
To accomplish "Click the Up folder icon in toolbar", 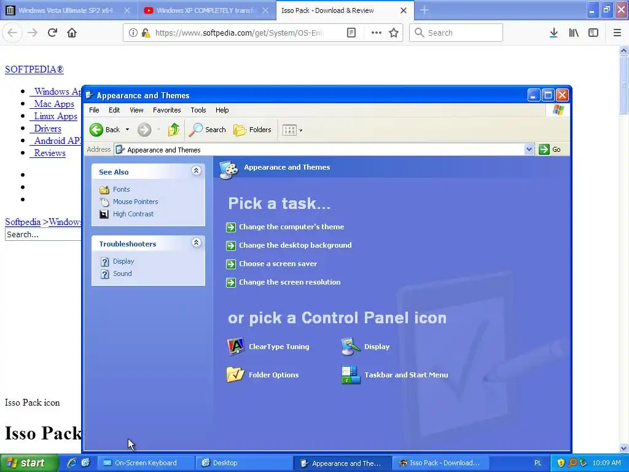I will [x=173, y=130].
